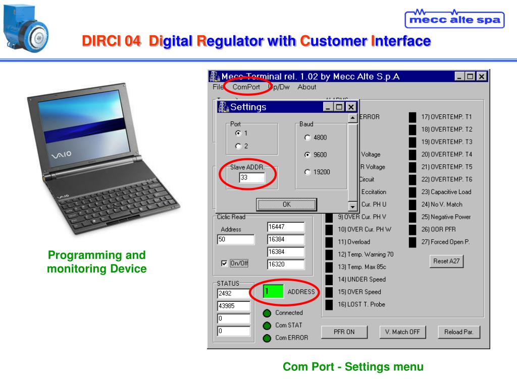The height and width of the screenshot is (387, 517).
Task: Click the STATUS field showing 43985
Action: (x=233, y=306)
